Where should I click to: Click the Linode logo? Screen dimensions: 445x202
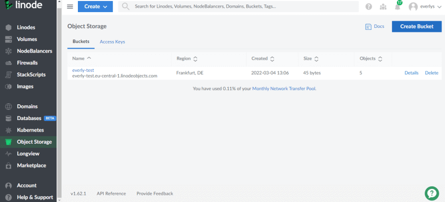tap(24, 5)
